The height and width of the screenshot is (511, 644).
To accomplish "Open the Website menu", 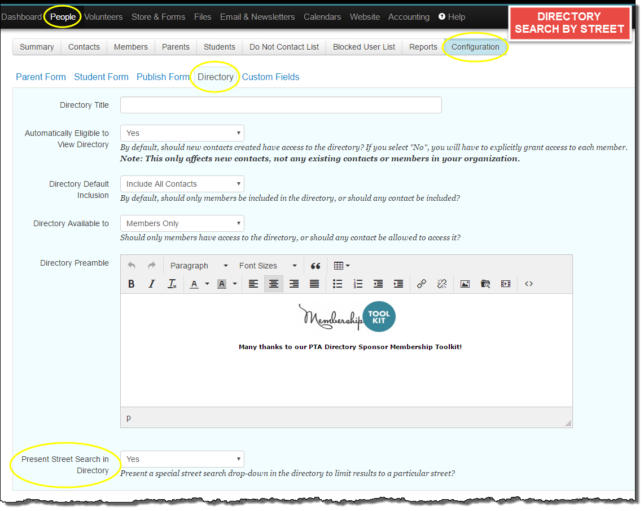I will (365, 17).
